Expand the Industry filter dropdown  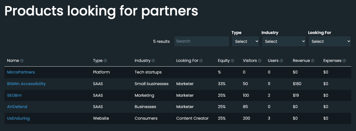coord(284,41)
